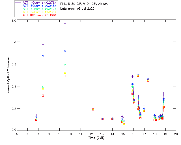The image size is (181, 145).
Task: Select the AOT 870nm legend entry
Action: (36, 12)
